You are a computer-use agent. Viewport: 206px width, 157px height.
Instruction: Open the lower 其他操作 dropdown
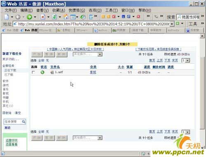[87, 138]
